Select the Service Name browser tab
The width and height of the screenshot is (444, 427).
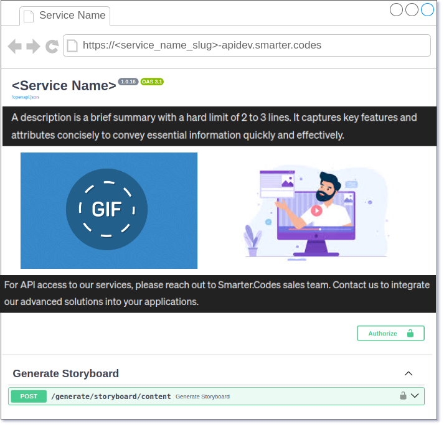pos(65,16)
